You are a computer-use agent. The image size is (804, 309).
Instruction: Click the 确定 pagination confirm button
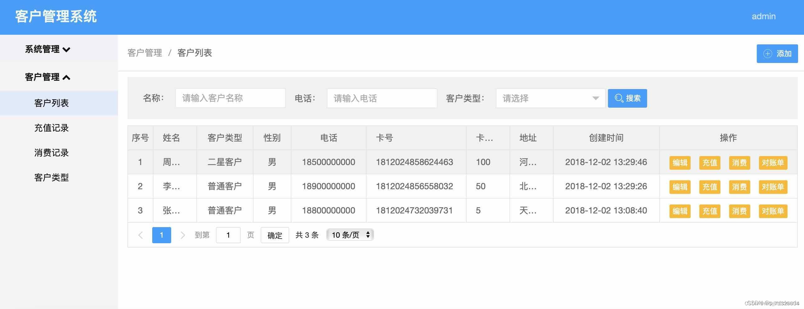click(x=274, y=235)
